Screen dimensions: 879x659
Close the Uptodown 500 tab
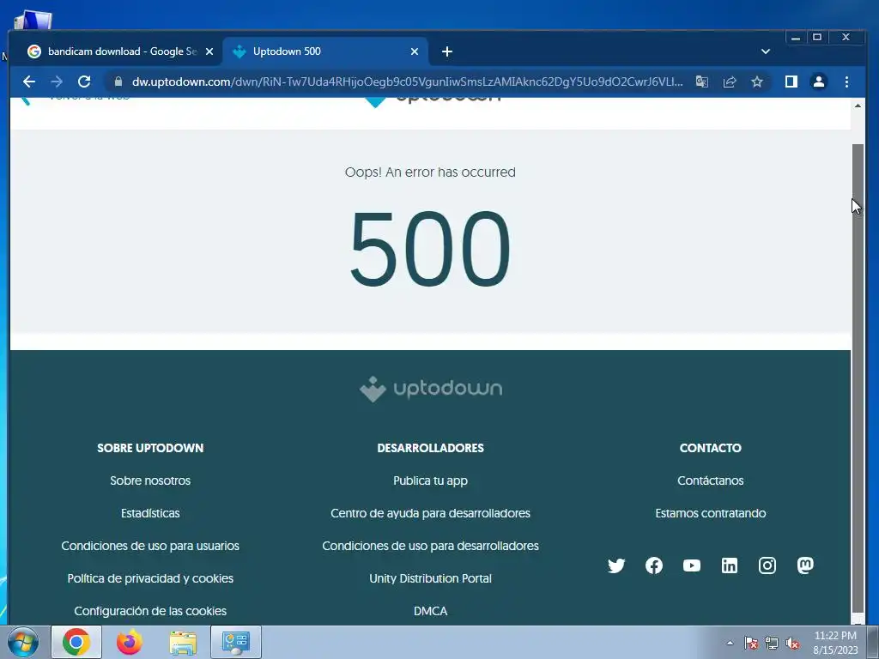415,51
